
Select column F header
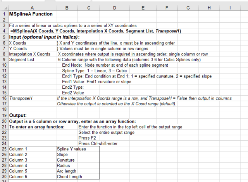167,8
